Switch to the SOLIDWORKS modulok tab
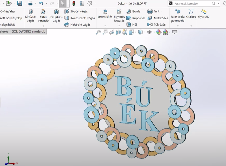The width and height of the screenshot is (226, 166). 28,31
